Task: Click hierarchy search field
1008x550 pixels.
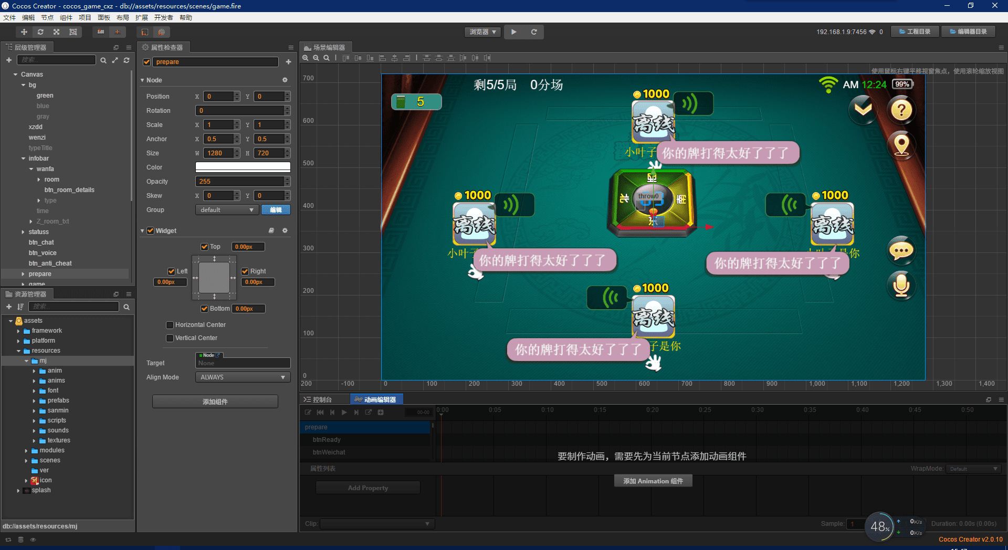Action: point(56,60)
